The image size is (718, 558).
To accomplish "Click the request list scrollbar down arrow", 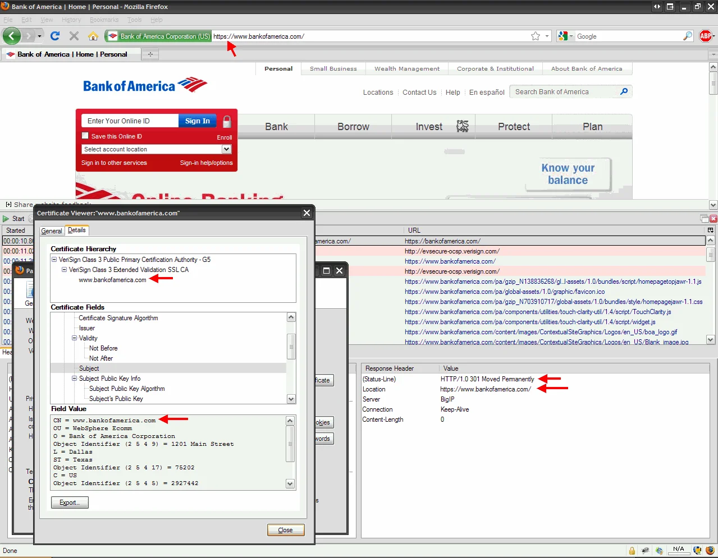I will click(711, 339).
